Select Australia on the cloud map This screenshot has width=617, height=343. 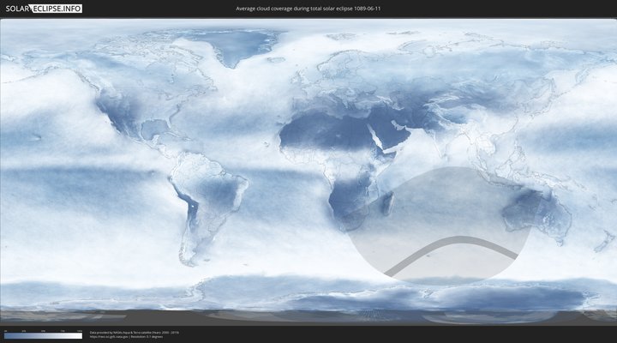(x=536, y=214)
